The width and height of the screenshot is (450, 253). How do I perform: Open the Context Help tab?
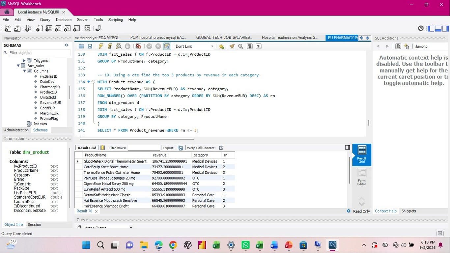386,211
